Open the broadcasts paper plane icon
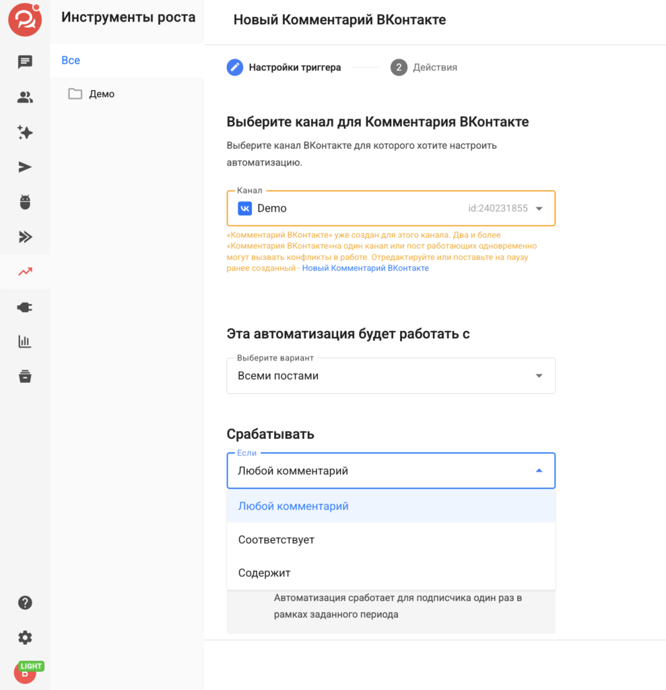666x690 pixels. tap(25, 167)
